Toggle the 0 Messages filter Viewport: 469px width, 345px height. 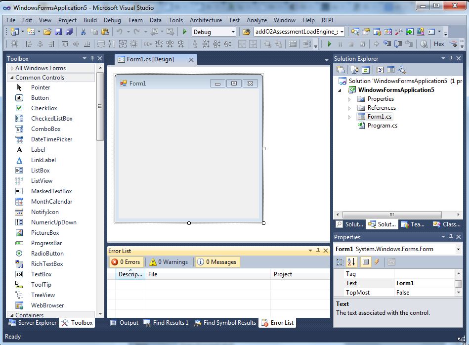pos(217,262)
